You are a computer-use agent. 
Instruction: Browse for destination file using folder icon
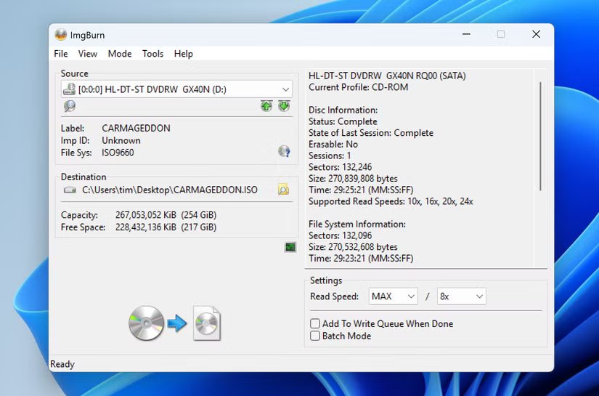[x=283, y=190]
